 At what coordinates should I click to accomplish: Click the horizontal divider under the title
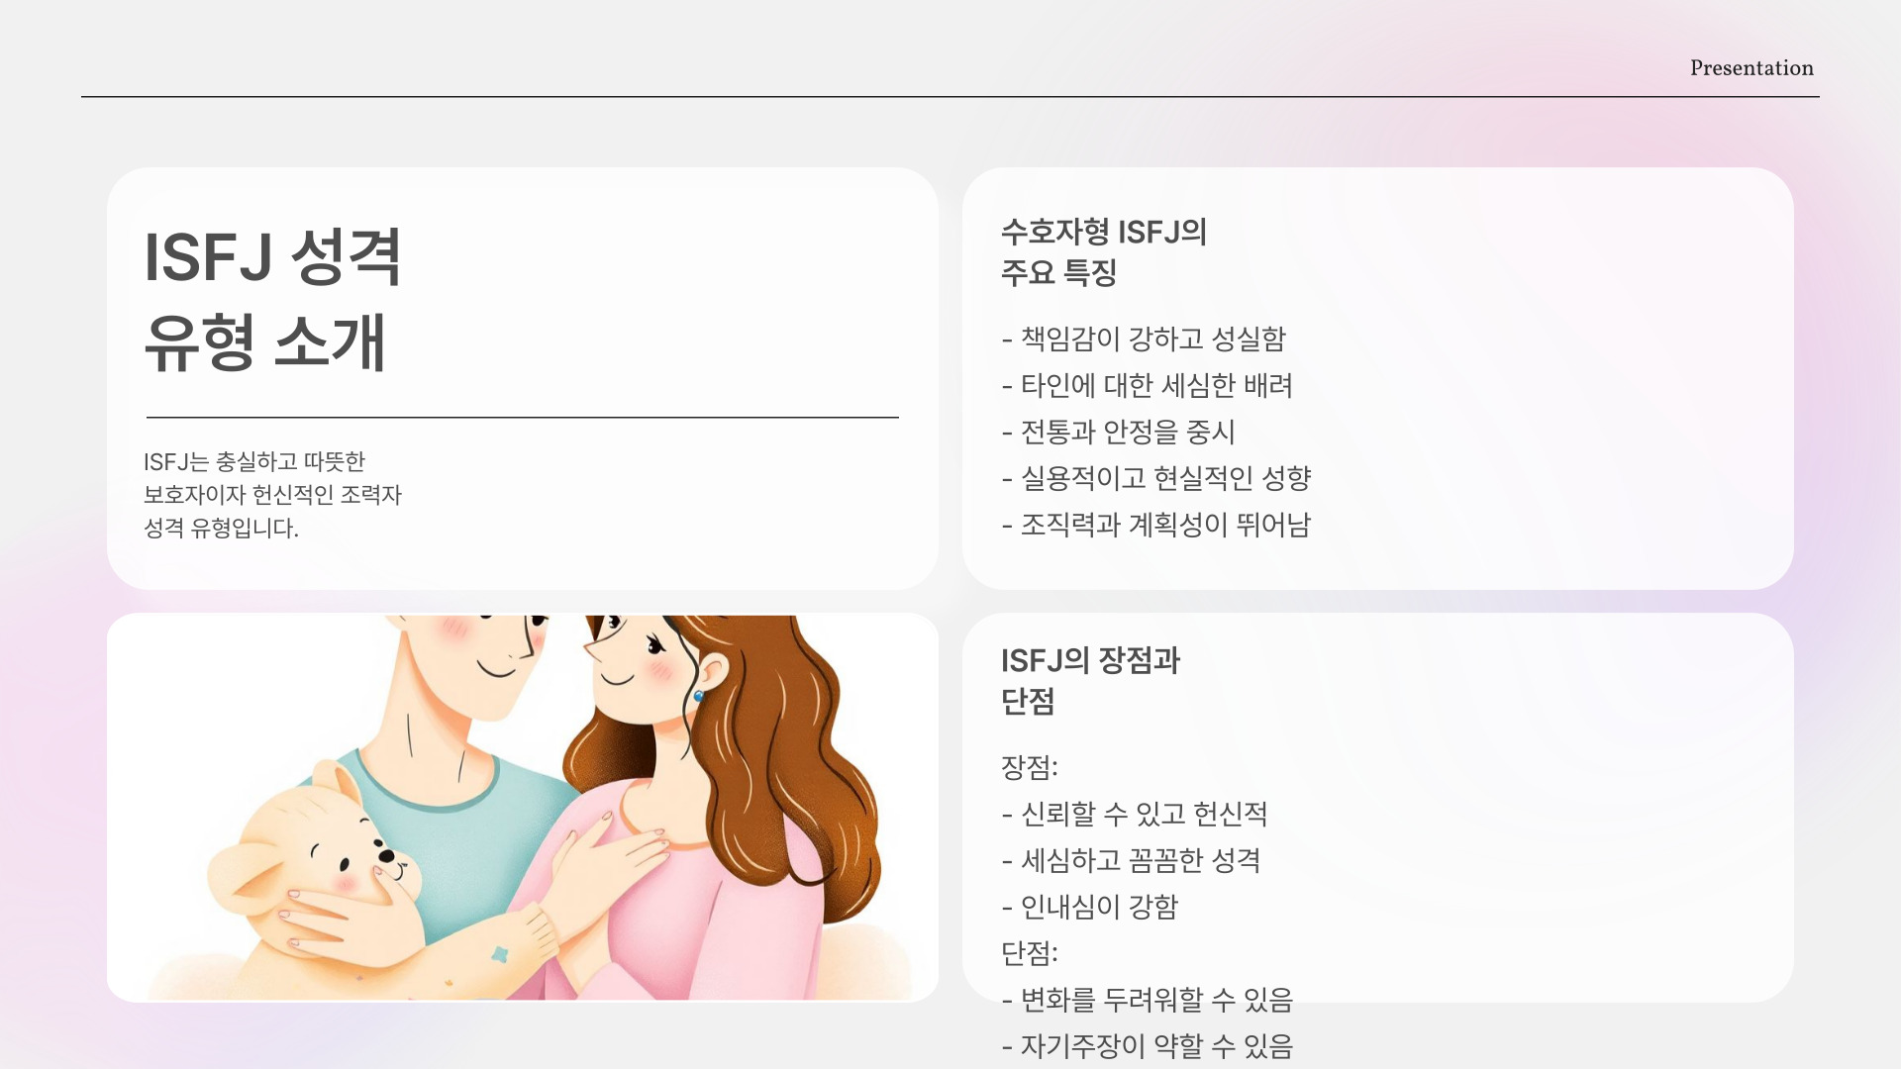point(523,418)
